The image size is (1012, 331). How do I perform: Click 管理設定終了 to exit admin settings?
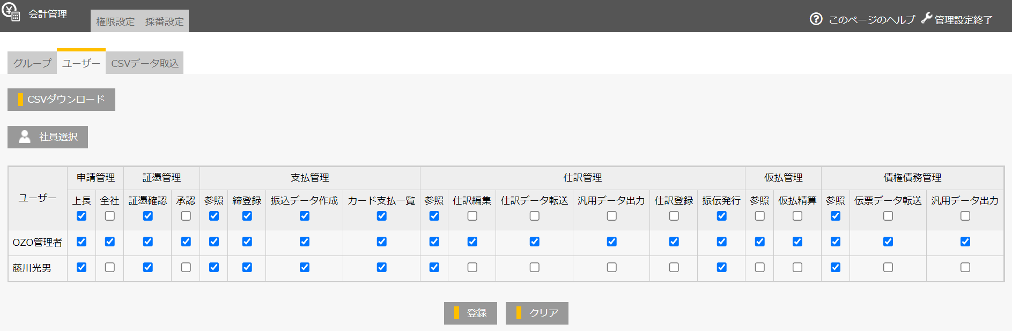point(963,20)
